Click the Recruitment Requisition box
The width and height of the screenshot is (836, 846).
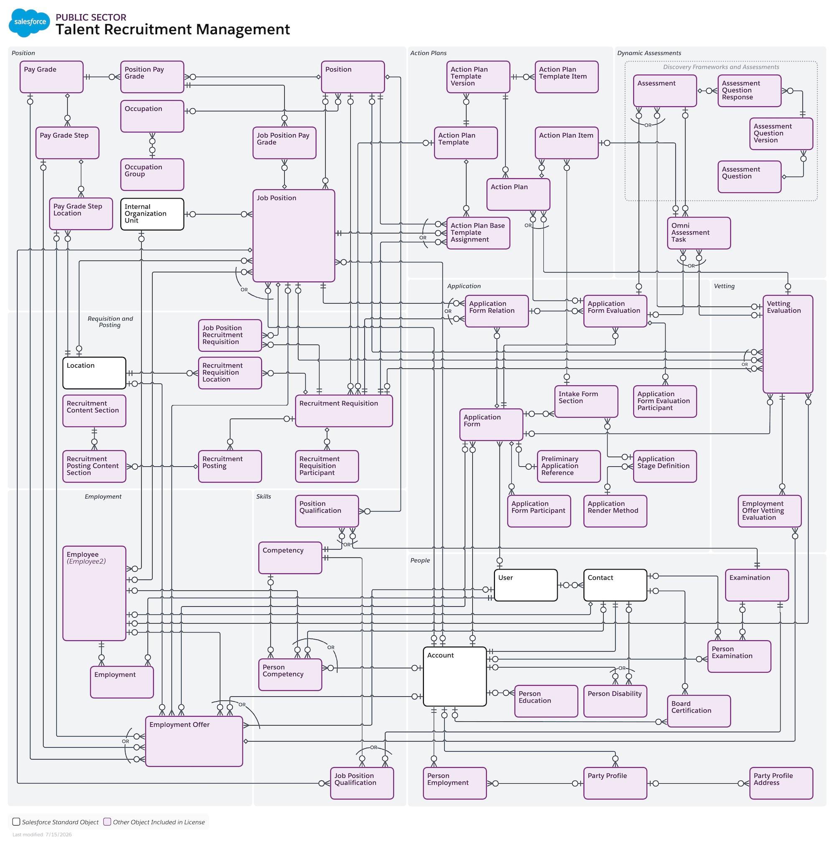(x=344, y=411)
